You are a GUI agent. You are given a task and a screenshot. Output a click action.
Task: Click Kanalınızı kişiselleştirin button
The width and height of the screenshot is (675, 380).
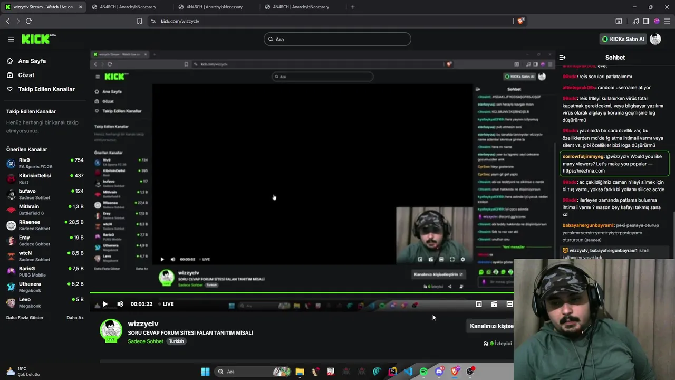[x=491, y=326]
